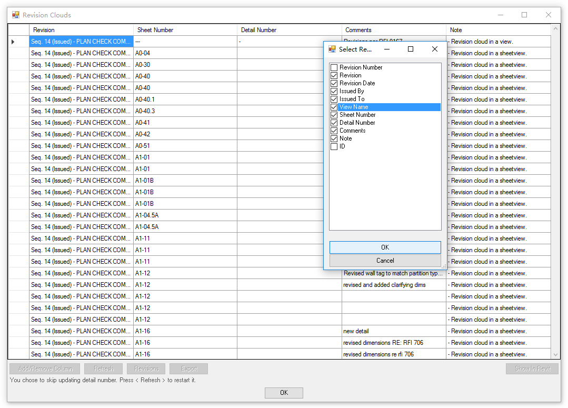Uncheck the Revision Date checkbox
The width and height of the screenshot is (568, 408).
tap(334, 83)
